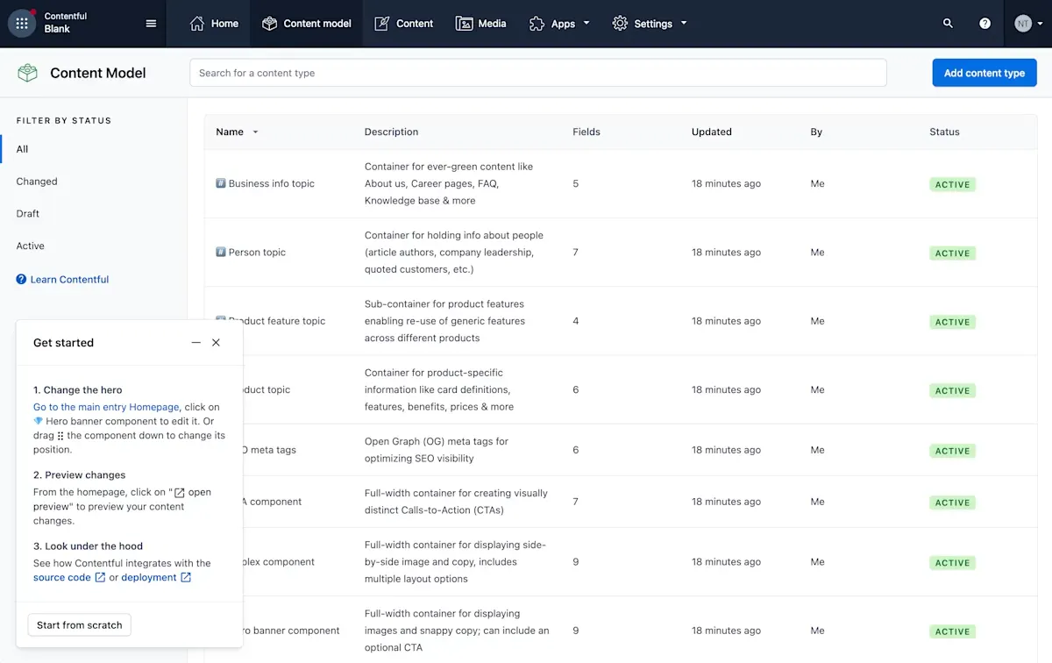Close the Get started panel
Image resolution: width=1052 pixels, height=663 pixels.
(x=217, y=343)
